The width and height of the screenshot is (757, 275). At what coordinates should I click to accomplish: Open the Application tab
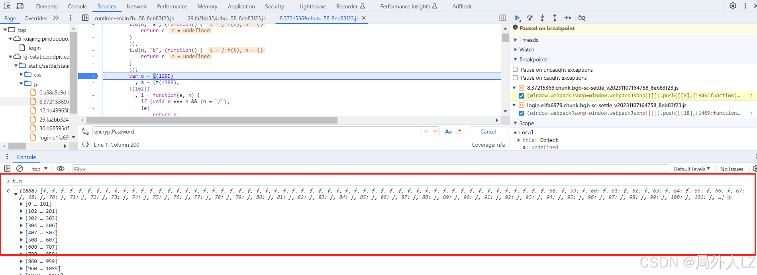241,6
